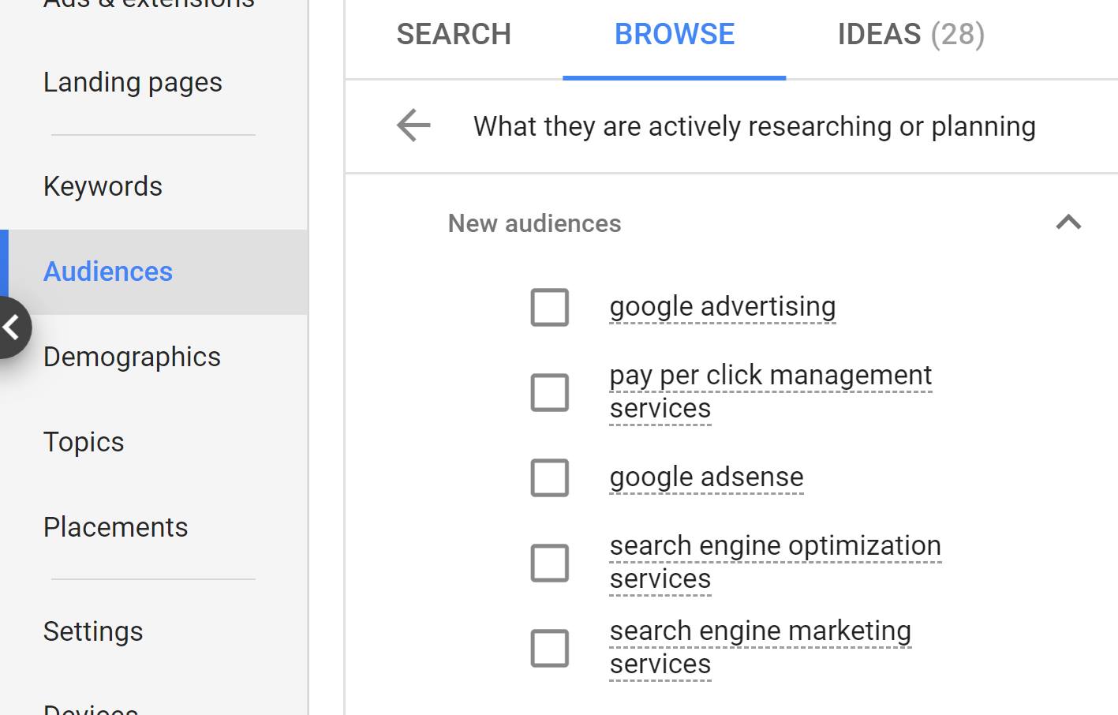Enable search engine marketing services checkbox
Screen dimensions: 1118x715
tap(550, 648)
